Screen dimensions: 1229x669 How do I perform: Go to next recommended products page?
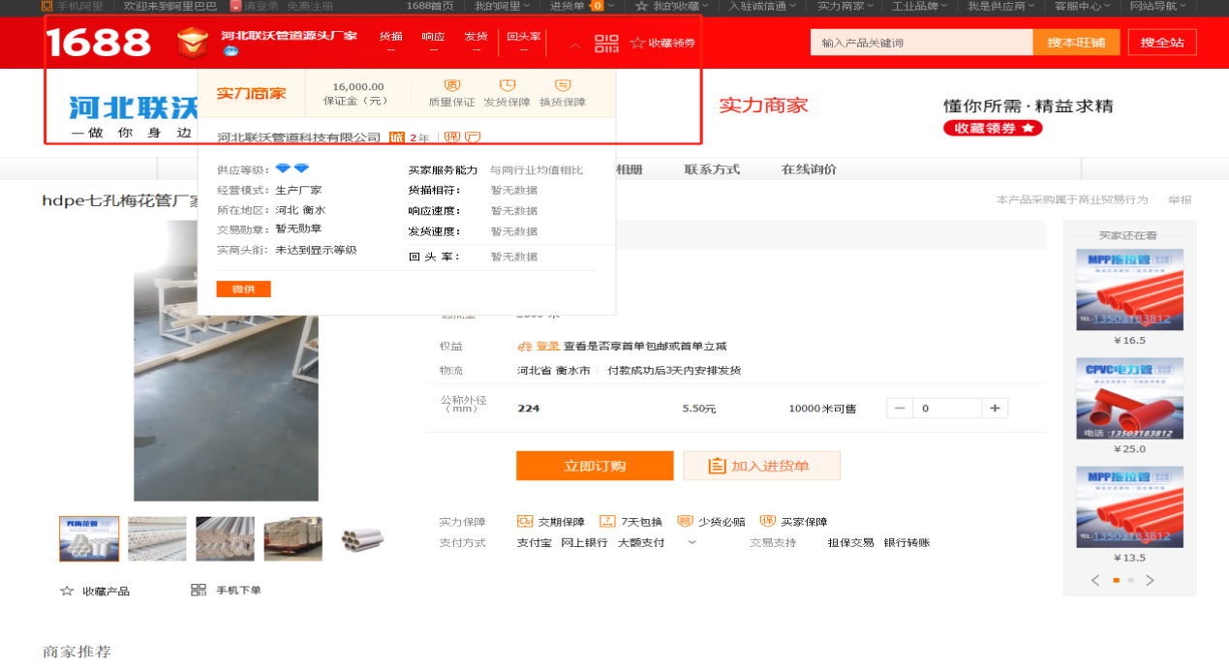tap(1150, 580)
